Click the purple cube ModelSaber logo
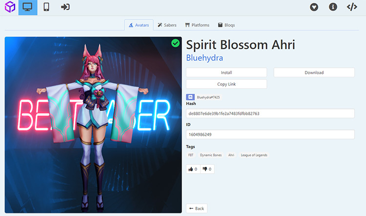The height and width of the screenshot is (216, 366). [10, 7]
